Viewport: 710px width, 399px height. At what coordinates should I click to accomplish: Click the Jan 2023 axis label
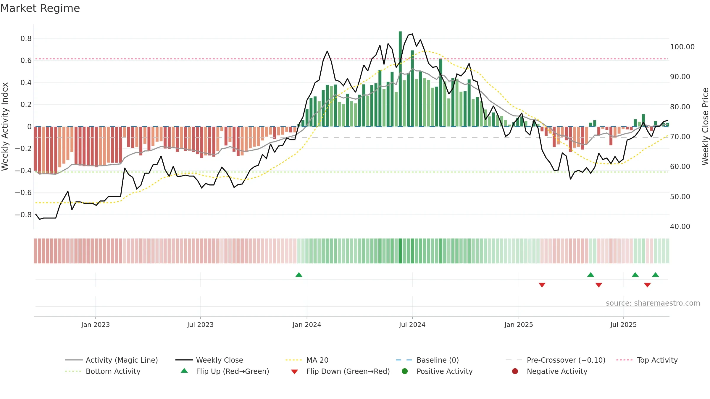[x=96, y=325]
